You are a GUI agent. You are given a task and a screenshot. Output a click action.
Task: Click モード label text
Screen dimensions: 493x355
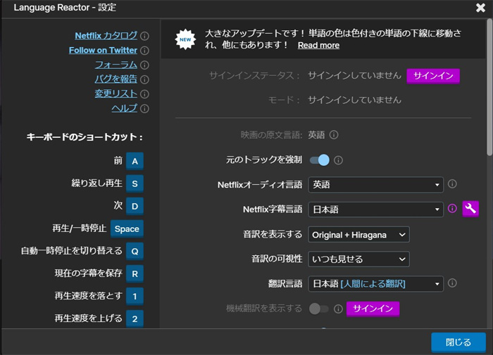[x=284, y=100]
